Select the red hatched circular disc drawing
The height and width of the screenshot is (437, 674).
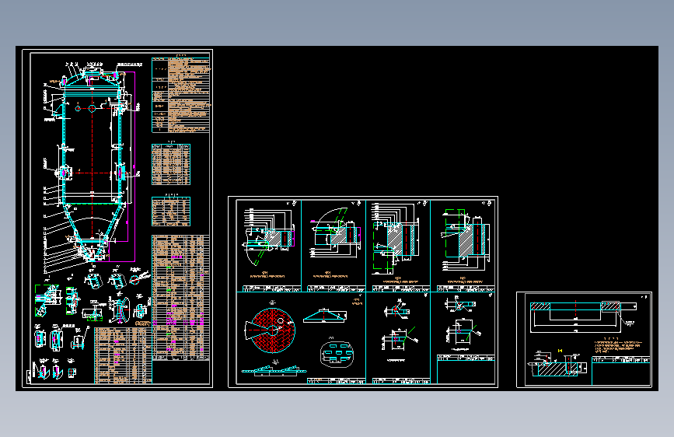pyautogui.click(x=271, y=330)
